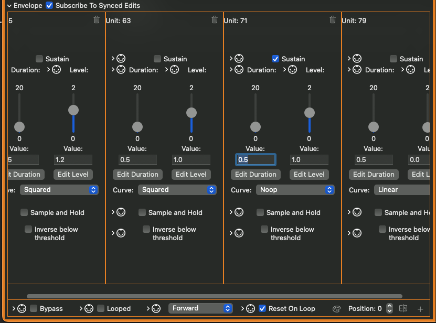Turn off Reset On Loop
The image size is (436, 323).
click(x=263, y=309)
